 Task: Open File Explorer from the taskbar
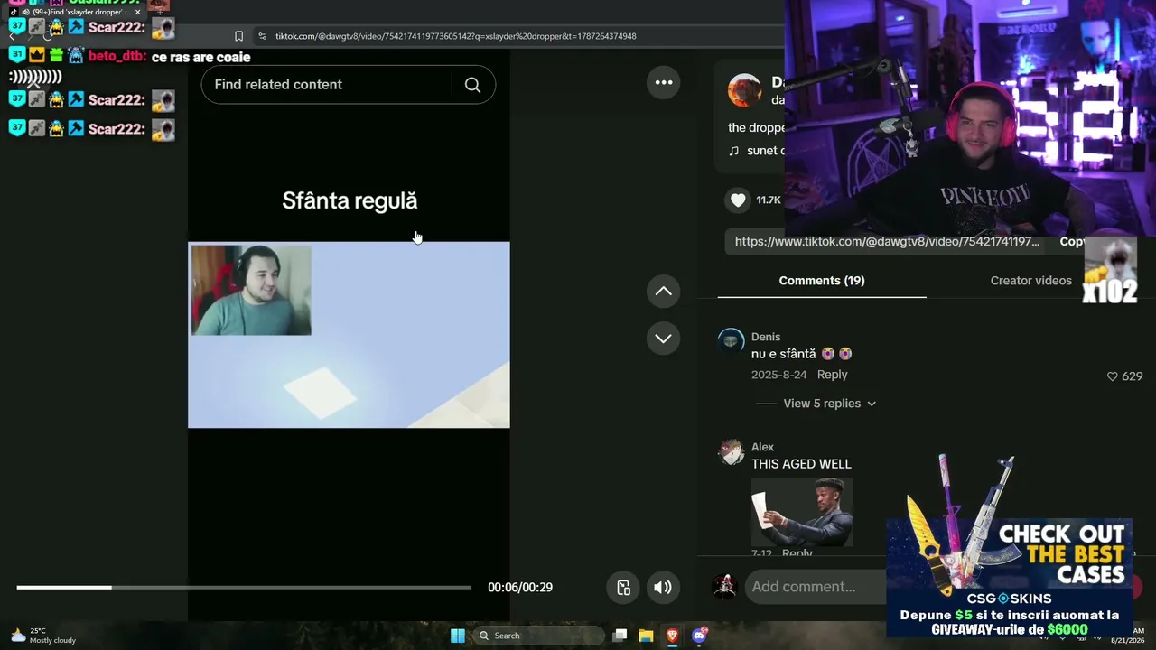(x=646, y=636)
